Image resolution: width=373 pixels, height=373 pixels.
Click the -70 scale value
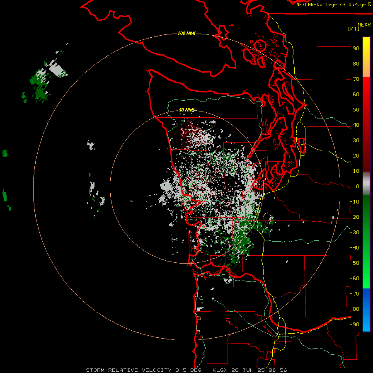coord(354,294)
